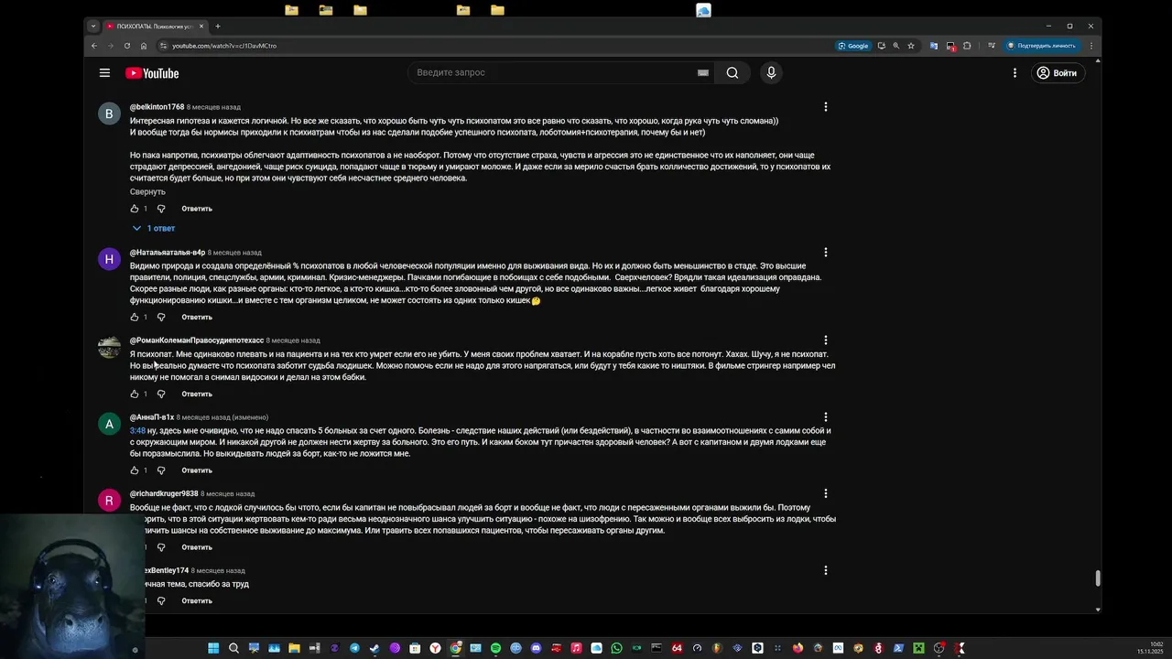Dislike @РоманКолеманПравосудиепотехасс comment
This screenshot has height=659, width=1172.
coord(161,394)
